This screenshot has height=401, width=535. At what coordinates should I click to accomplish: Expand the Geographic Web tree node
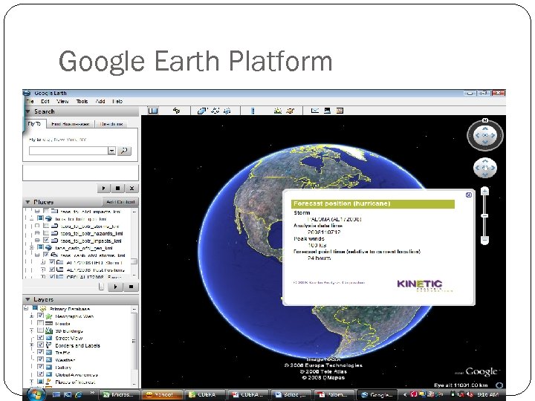(x=32, y=316)
